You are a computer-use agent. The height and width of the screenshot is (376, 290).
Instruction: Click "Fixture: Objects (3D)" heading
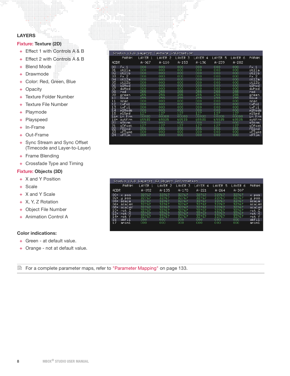(x=40, y=171)
